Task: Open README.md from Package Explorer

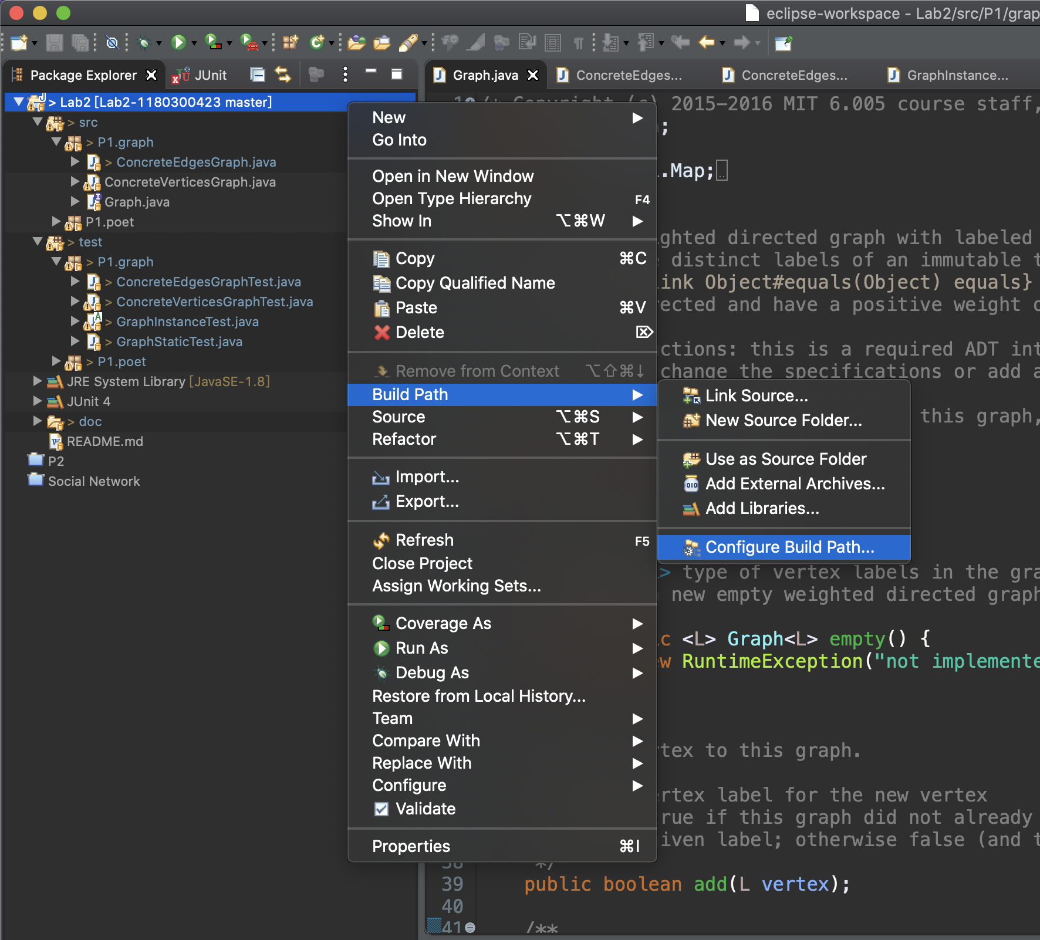Action: [x=104, y=441]
